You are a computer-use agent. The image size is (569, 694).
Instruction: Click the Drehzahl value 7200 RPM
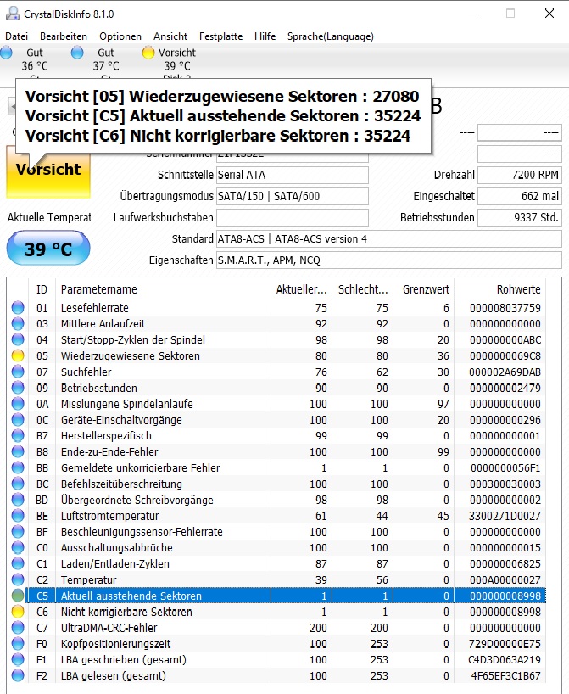(x=520, y=175)
